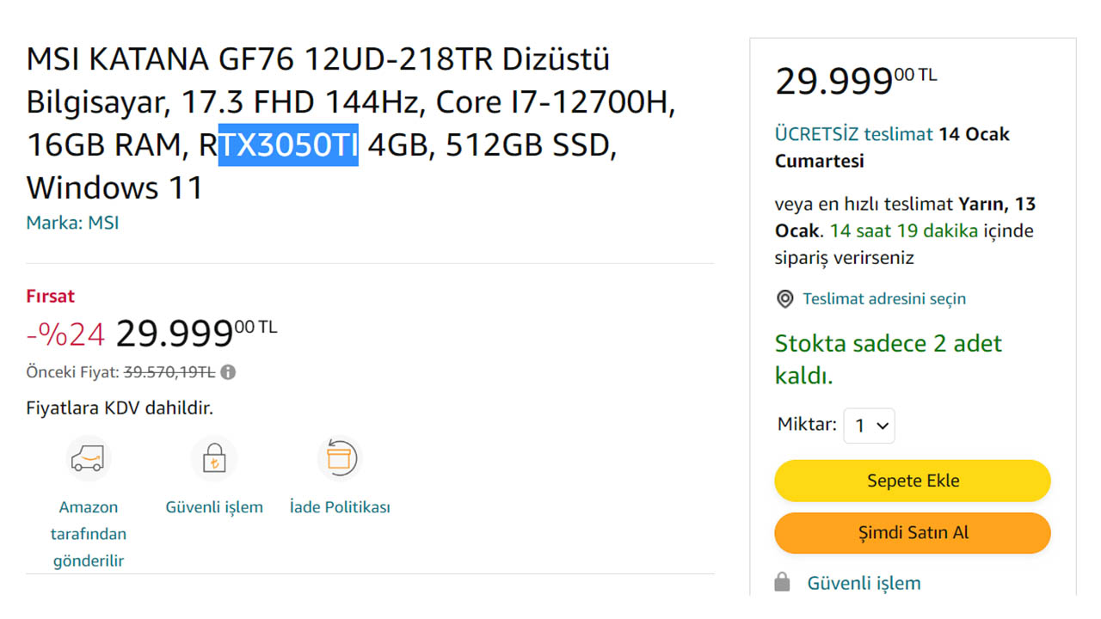The image size is (1101, 619).
Task: Open Güvenli işlem link under lock icon
Action: 214,507
